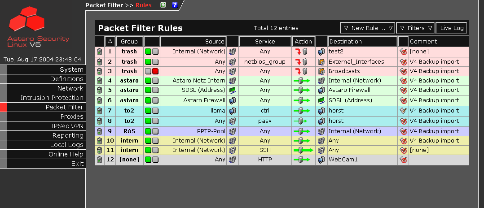Toggle the status of rule 9 RAS
This screenshot has height=208, width=484.
(151, 131)
